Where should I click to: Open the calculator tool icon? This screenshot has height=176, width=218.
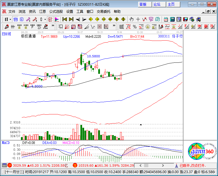click(172, 19)
